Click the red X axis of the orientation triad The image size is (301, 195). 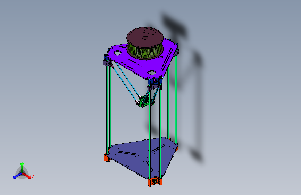27,176
